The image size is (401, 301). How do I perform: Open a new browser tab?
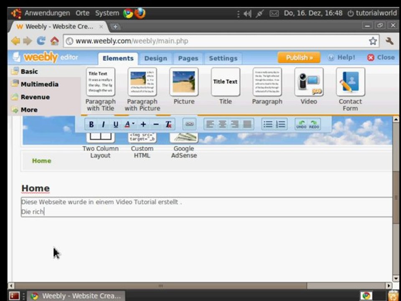[115, 26]
